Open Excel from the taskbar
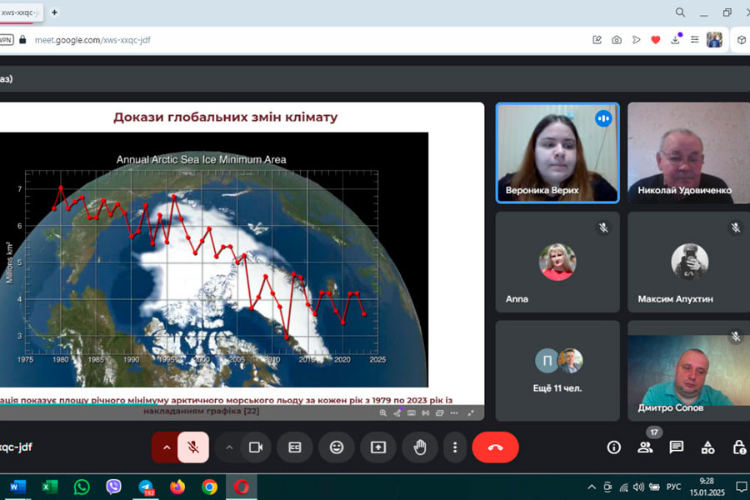Viewport: 750px width, 500px height. coord(50,487)
